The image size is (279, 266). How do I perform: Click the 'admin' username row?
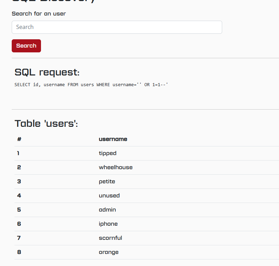[147, 210]
